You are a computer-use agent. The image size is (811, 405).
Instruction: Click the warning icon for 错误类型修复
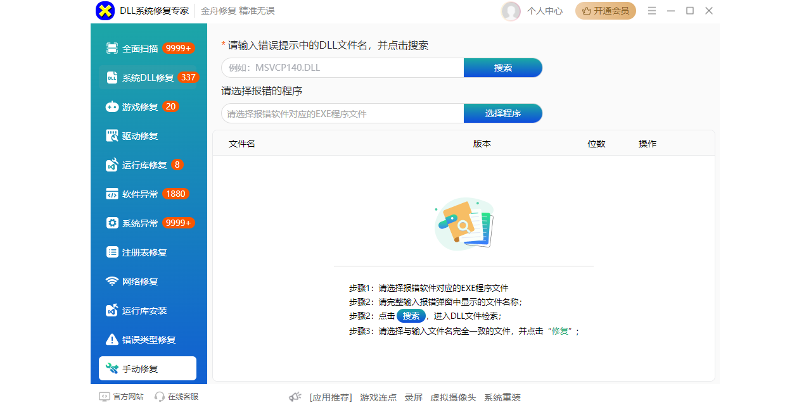[x=112, y=340]
